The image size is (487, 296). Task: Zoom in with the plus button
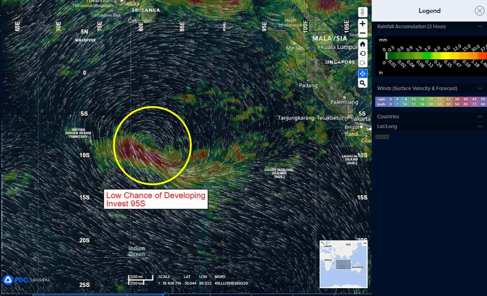click(362, 23)
